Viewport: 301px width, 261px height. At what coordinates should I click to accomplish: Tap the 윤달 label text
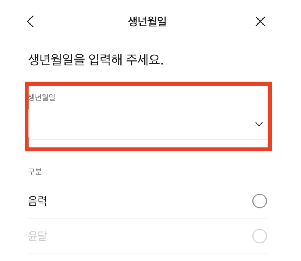(x=37, y=236)
